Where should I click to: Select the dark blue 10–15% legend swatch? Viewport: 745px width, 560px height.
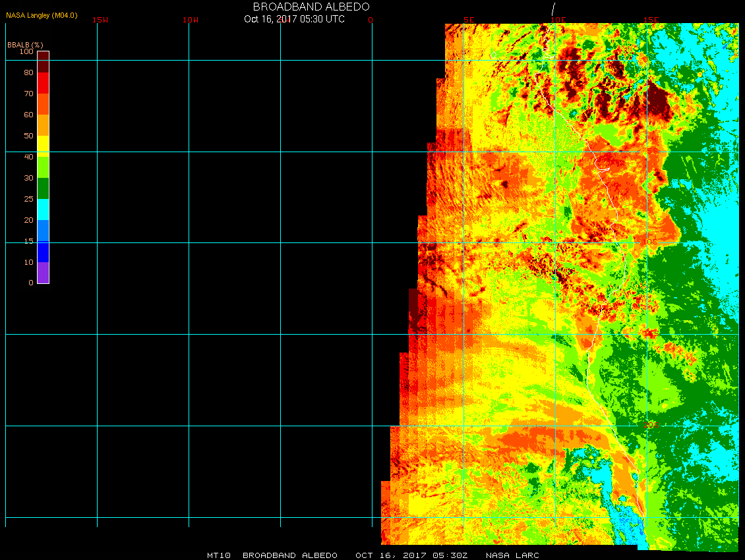pos(43,252)
